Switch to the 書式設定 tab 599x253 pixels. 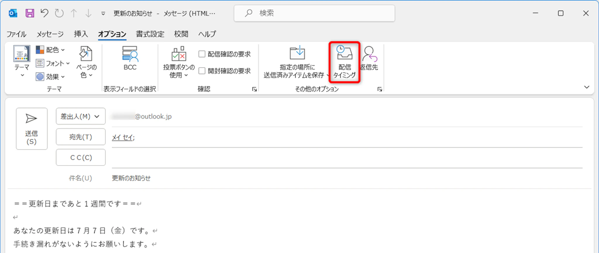pos(150,34)
